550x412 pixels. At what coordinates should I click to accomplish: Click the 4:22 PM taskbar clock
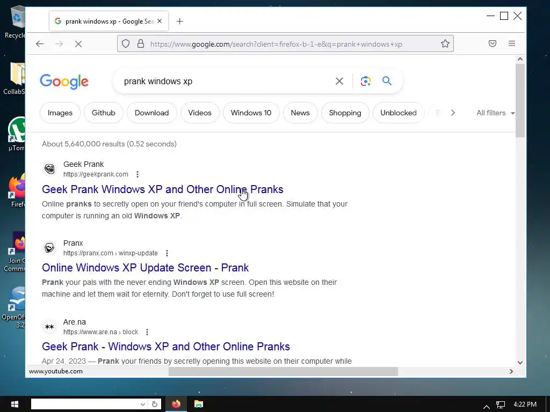[x=525, y=404]
